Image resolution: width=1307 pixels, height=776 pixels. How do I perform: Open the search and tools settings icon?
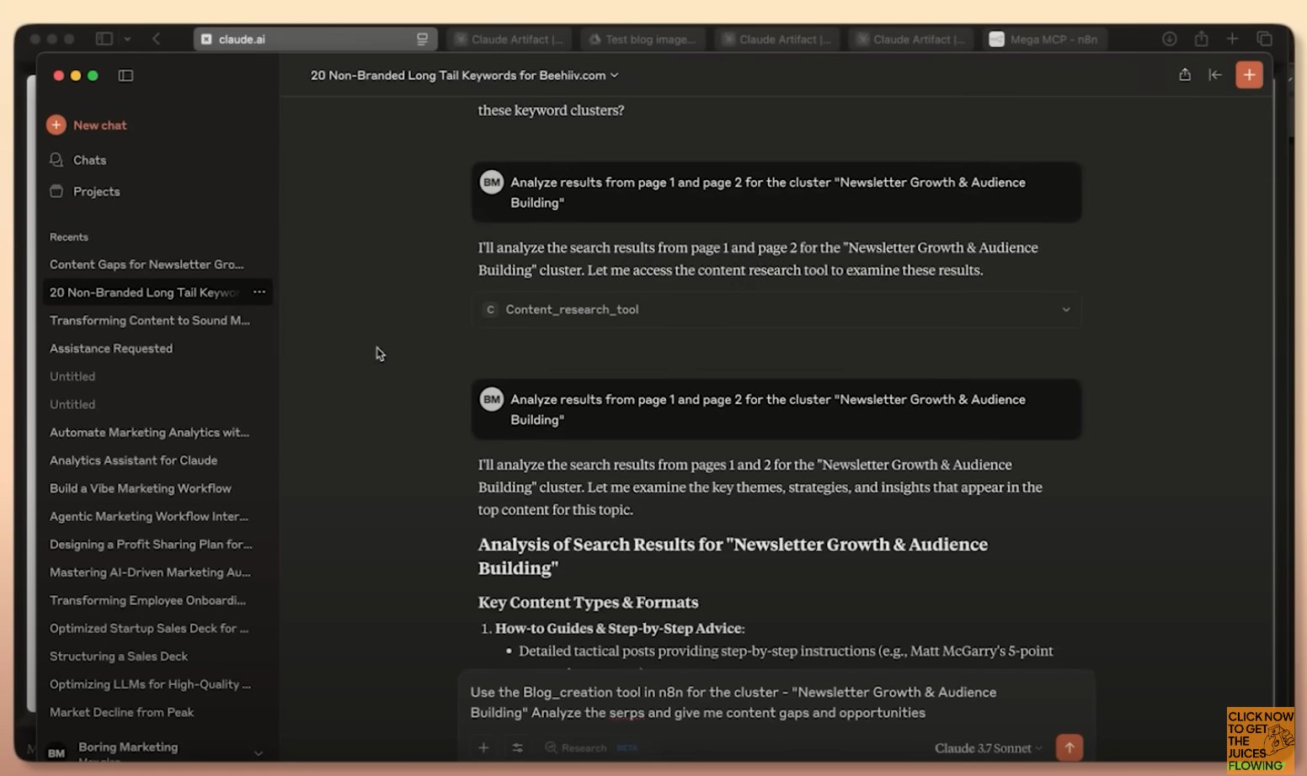(x=517, y=747)
